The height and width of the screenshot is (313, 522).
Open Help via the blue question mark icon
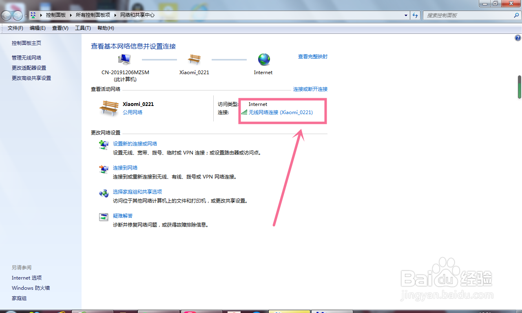[x=518, y=38]
